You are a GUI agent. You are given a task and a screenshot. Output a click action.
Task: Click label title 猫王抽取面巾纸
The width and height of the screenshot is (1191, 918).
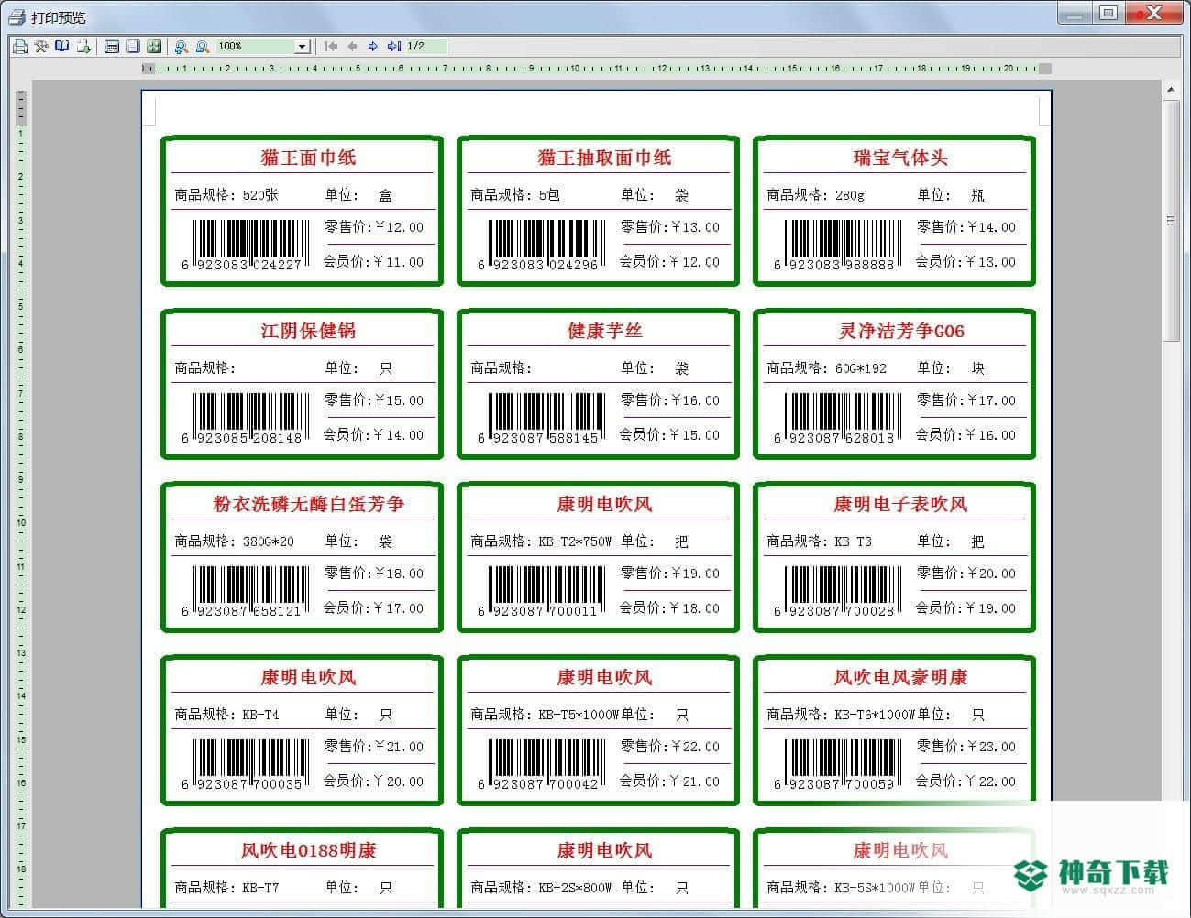604,158
